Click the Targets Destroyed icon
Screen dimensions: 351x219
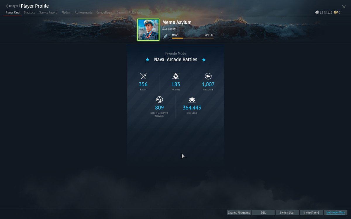pyautogui.click(x=159, y=100)
